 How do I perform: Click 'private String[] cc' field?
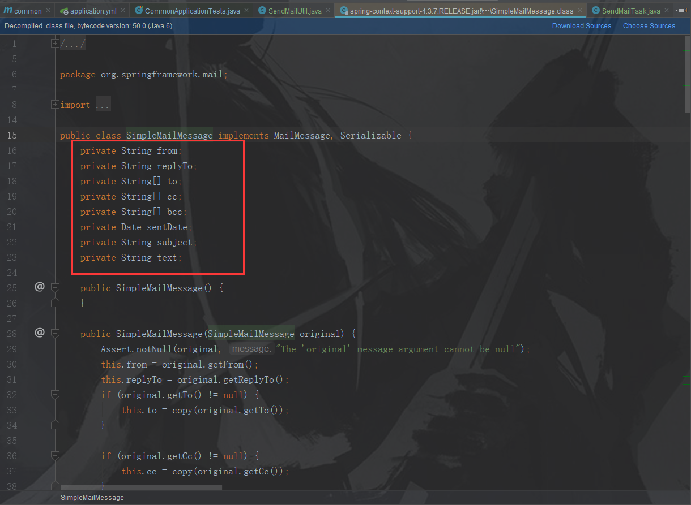tap(131, 196)
